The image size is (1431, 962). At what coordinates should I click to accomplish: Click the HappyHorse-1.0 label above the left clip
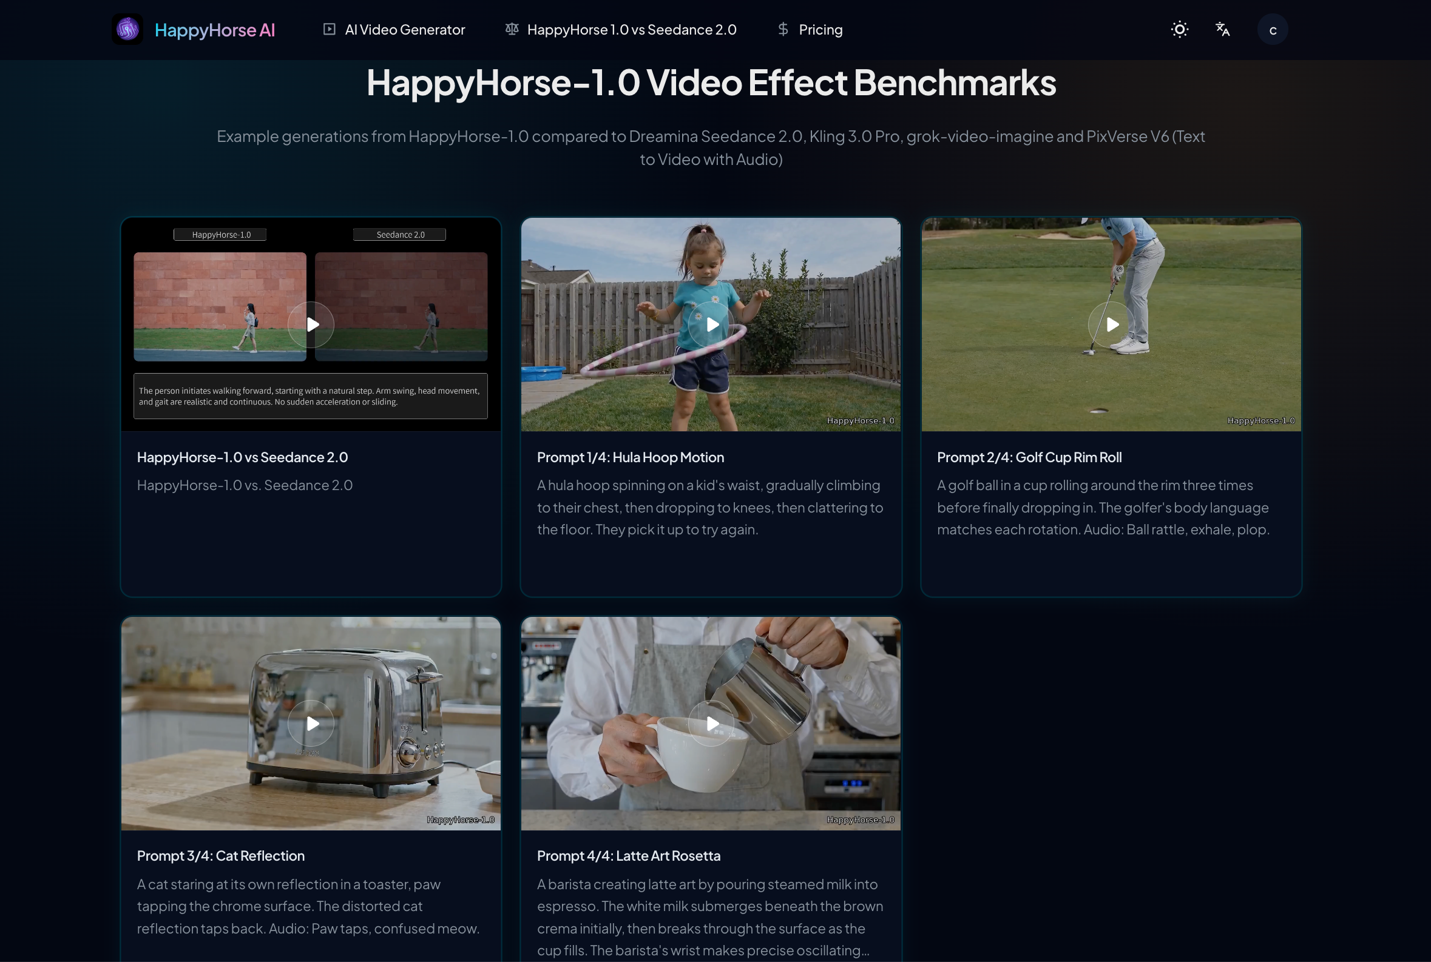pyautogui.click(x=220, y=234)
